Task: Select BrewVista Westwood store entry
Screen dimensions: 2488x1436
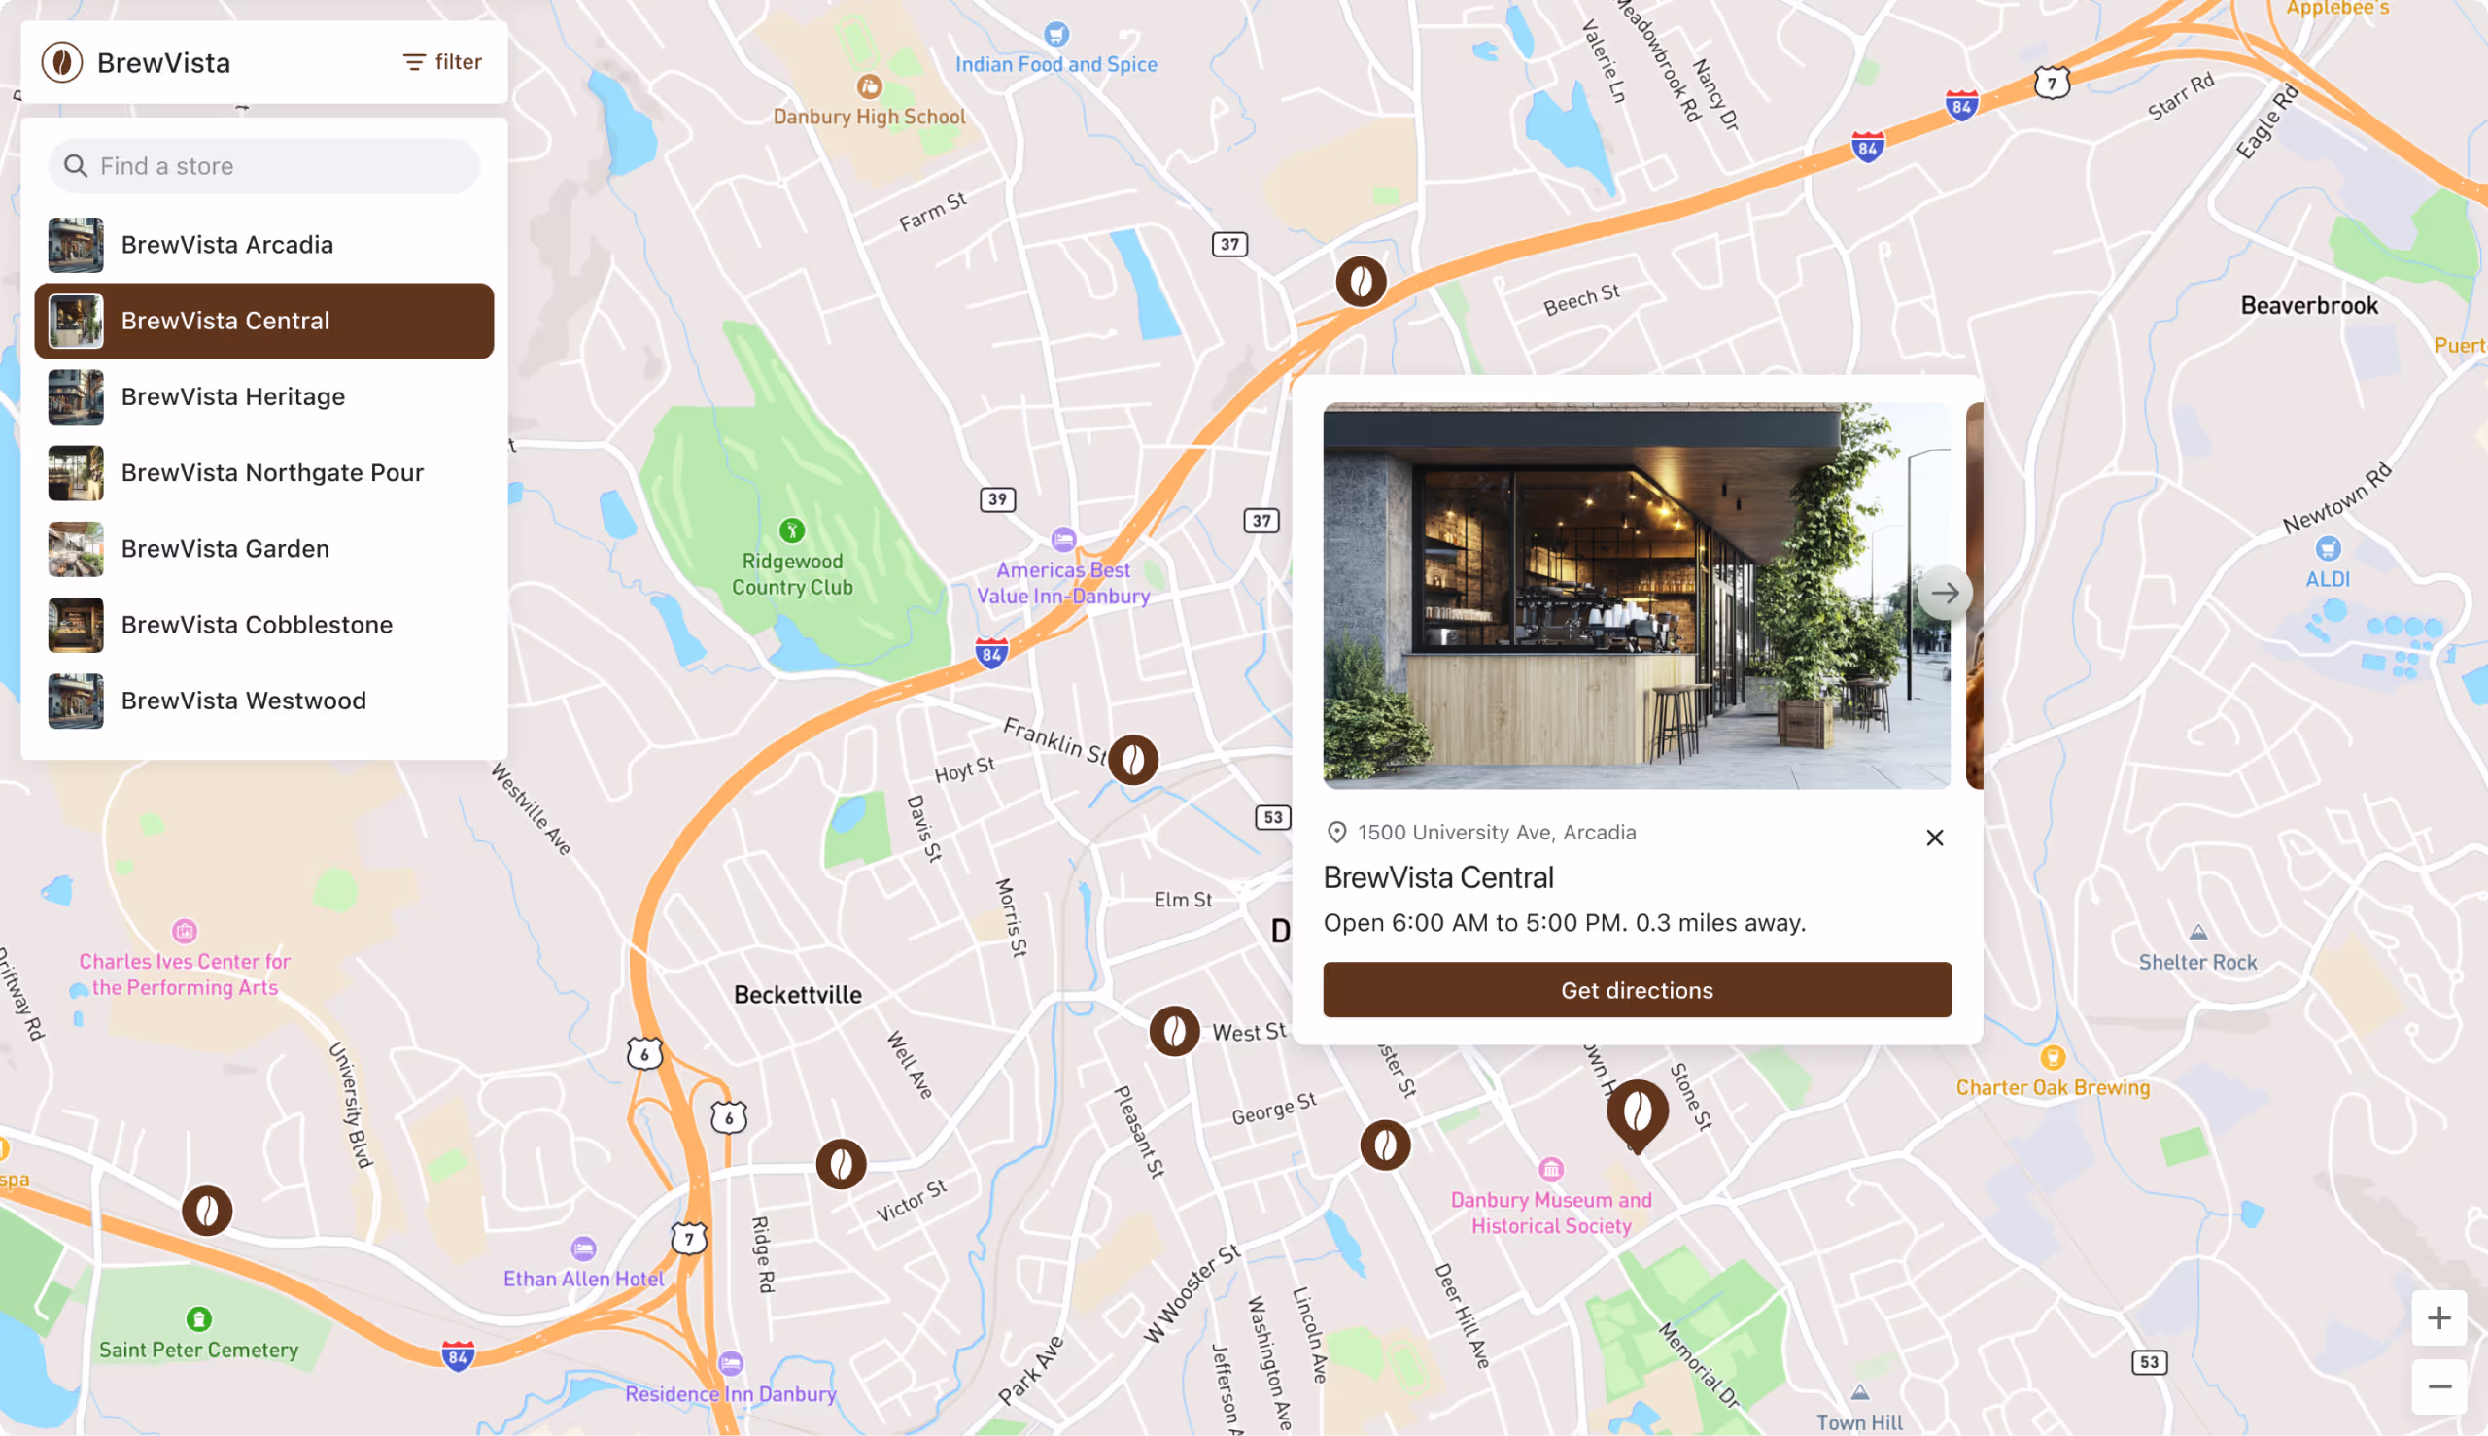Action: pyautogui.click(x=264, y=701)
